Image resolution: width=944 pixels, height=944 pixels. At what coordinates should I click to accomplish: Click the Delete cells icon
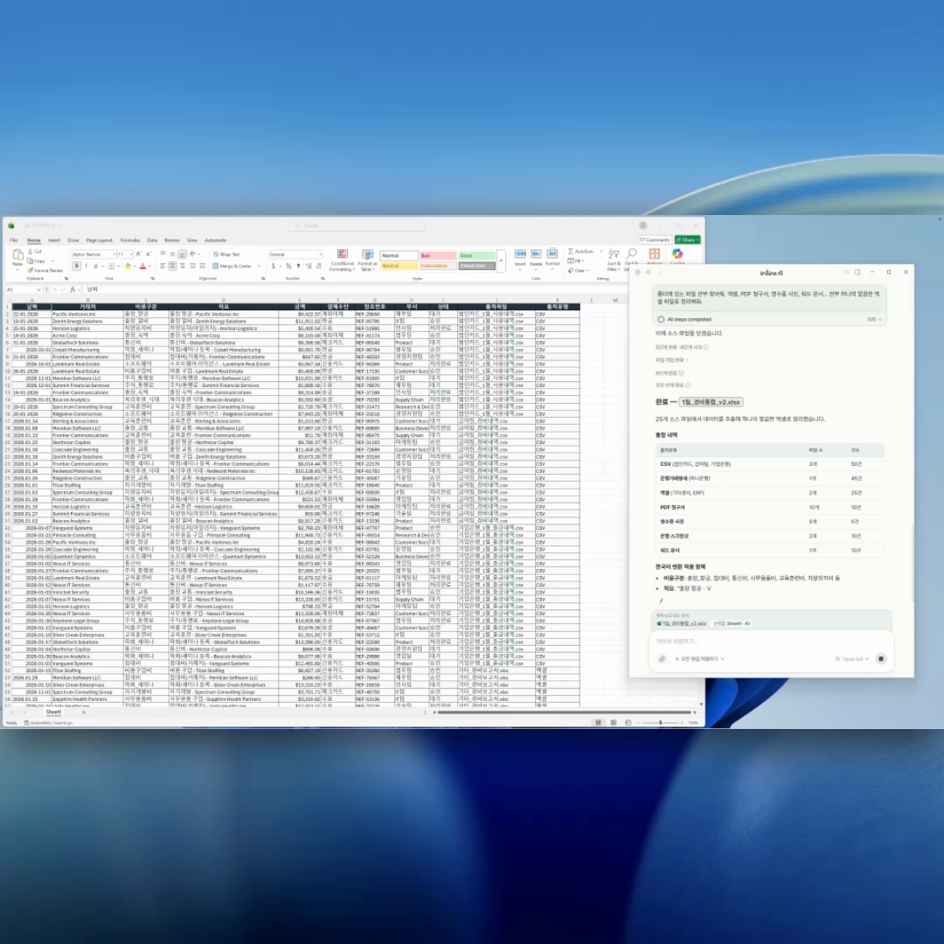click(x=536, y=255)
